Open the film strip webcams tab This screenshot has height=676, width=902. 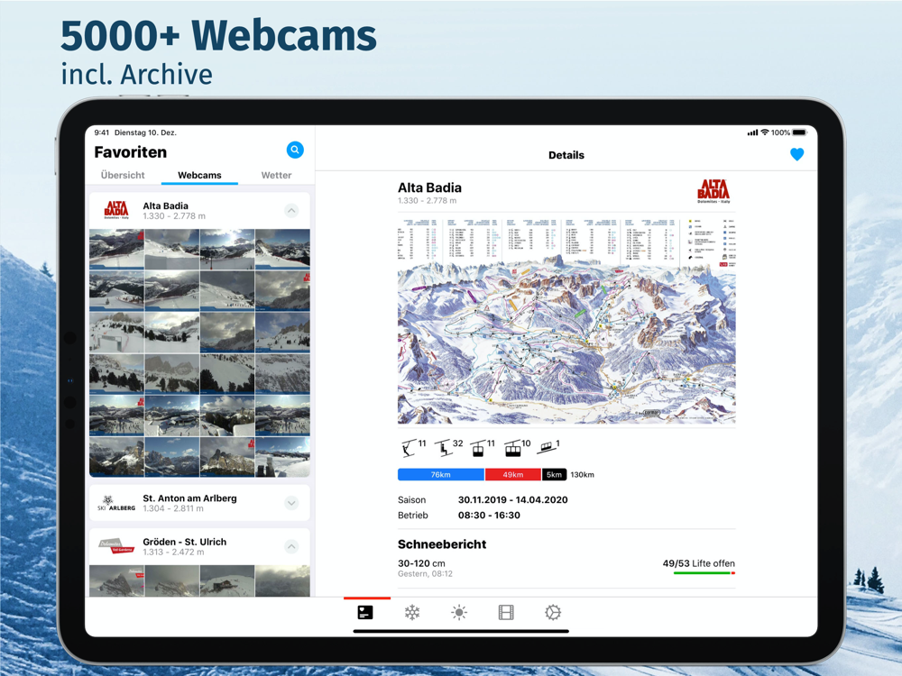506,613
